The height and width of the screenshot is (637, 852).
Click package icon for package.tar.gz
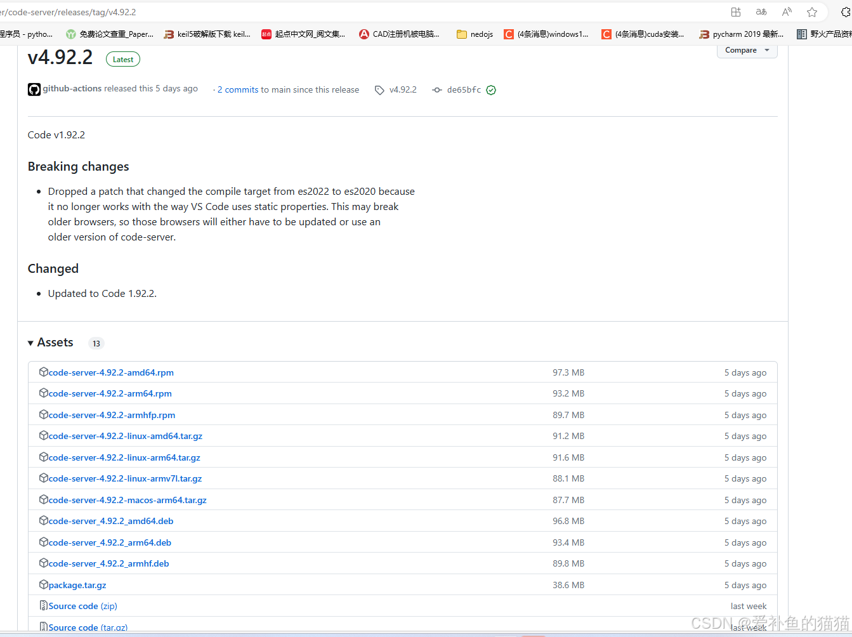coord(44,584)
